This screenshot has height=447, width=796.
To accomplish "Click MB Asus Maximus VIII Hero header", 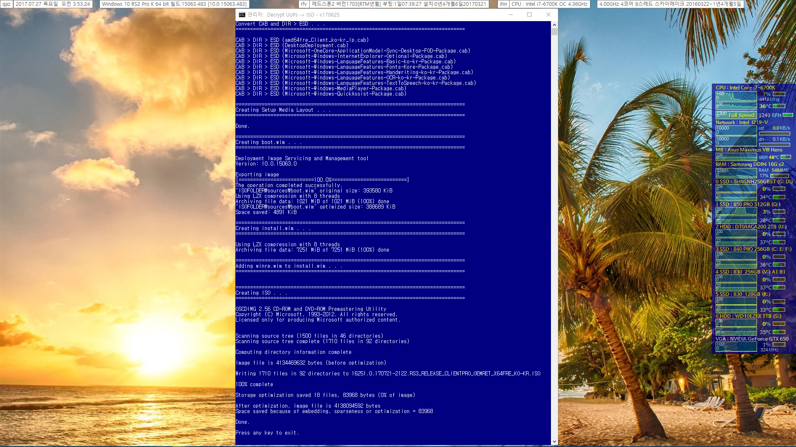I will [x=749, y=149].
